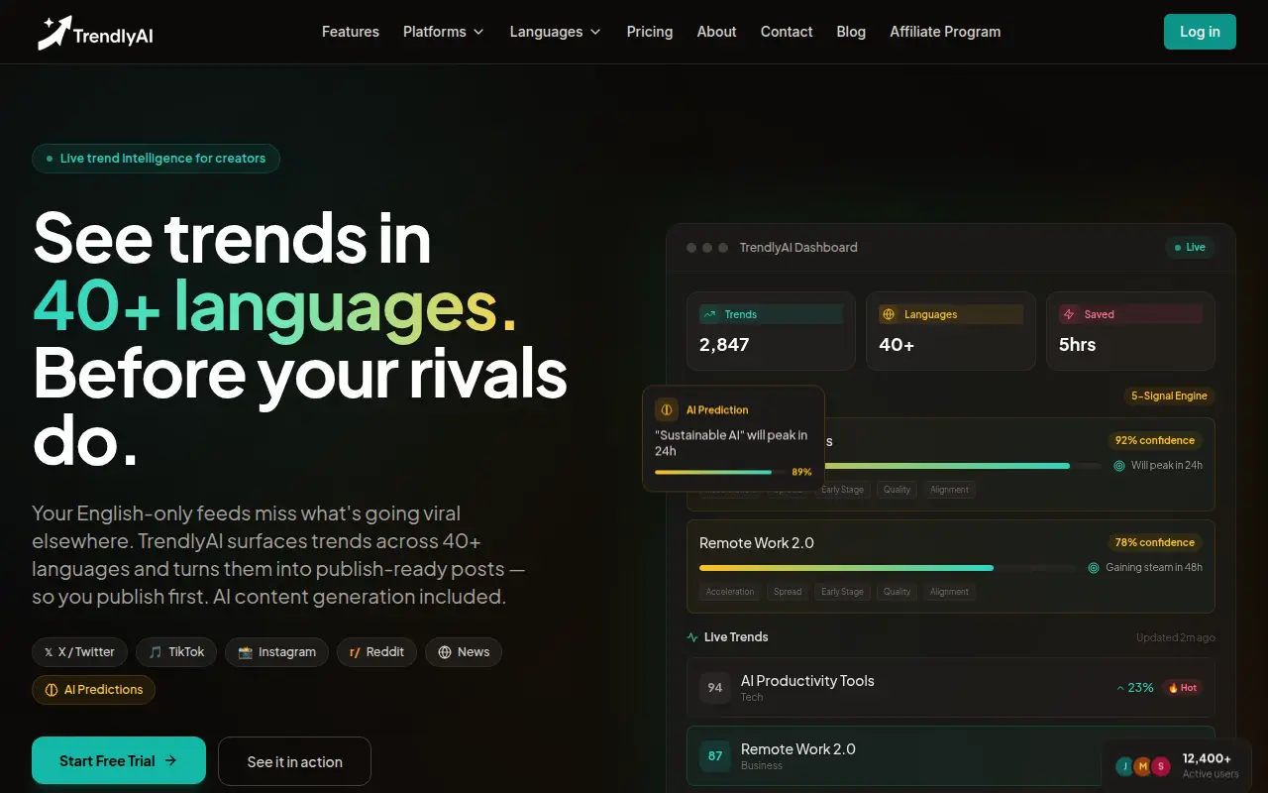
Task: Click the Languages globe icon in stats card
Action: tap(889, 314)
